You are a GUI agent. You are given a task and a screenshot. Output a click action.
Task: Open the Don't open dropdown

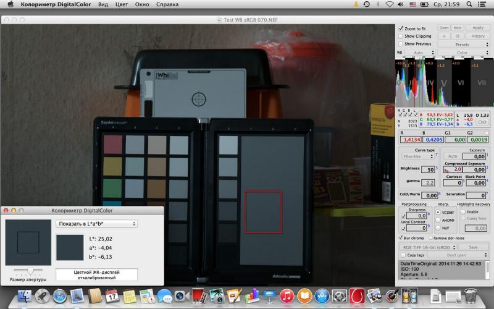pyautogui.click(x=458, y=255)
